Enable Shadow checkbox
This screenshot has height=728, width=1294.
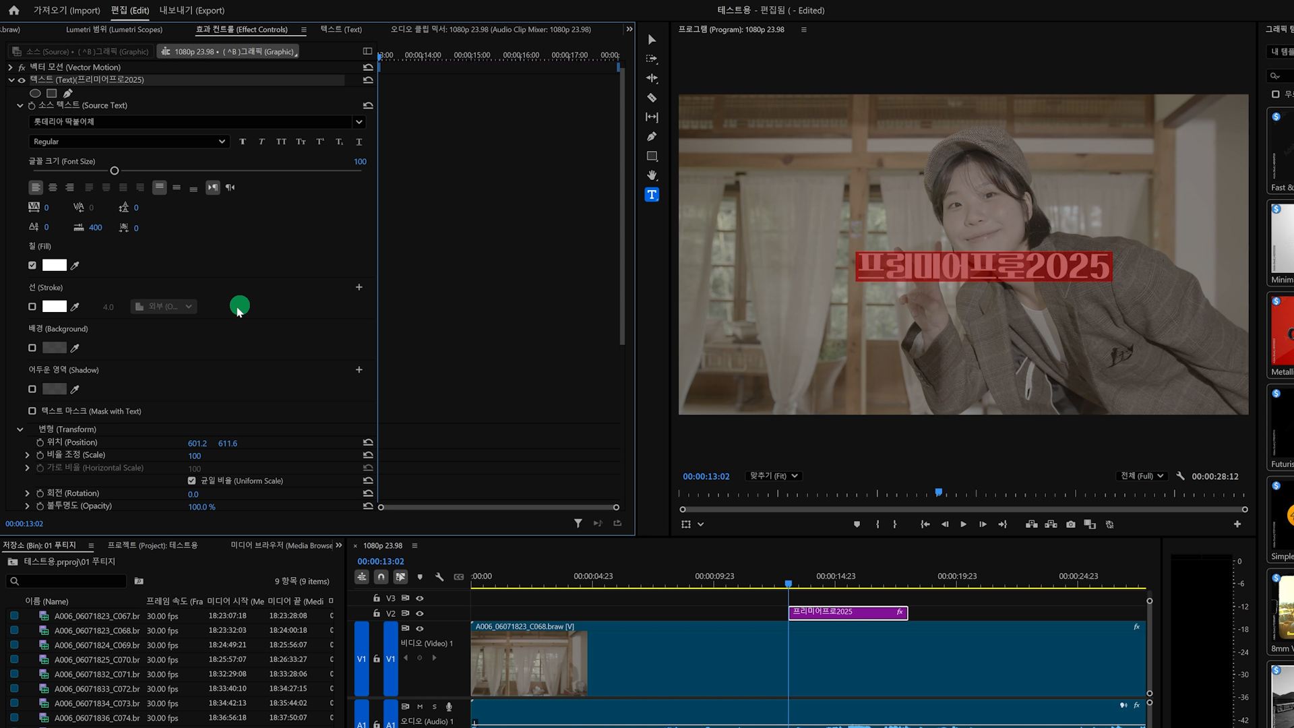pyautogui.click(x=32, y=389)
